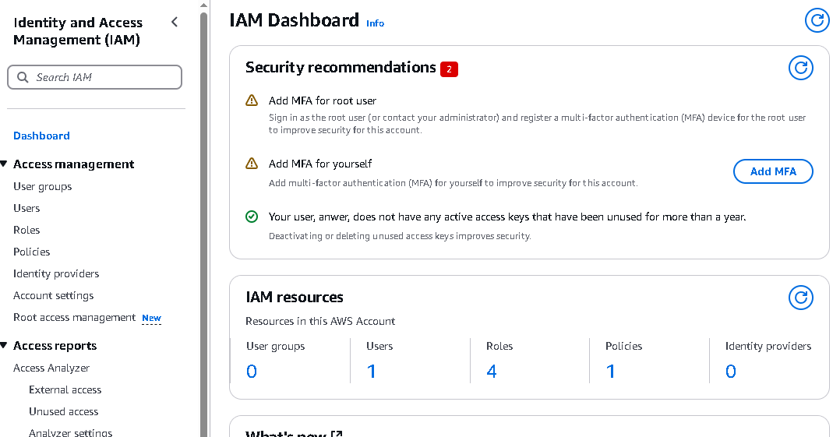Open Account settings in the sidebar

point(54,296)
